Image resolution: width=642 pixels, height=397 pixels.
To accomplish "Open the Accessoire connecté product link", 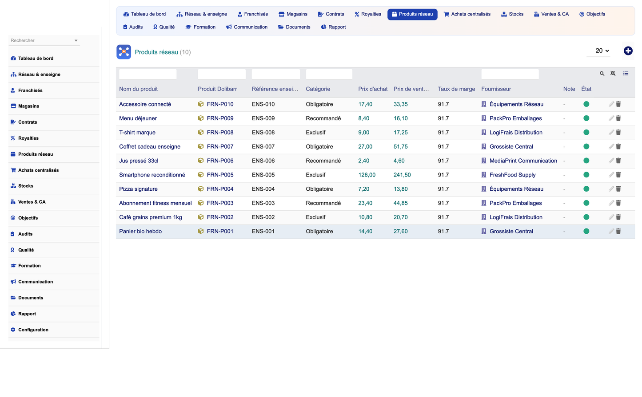I will tap(145, 104).
